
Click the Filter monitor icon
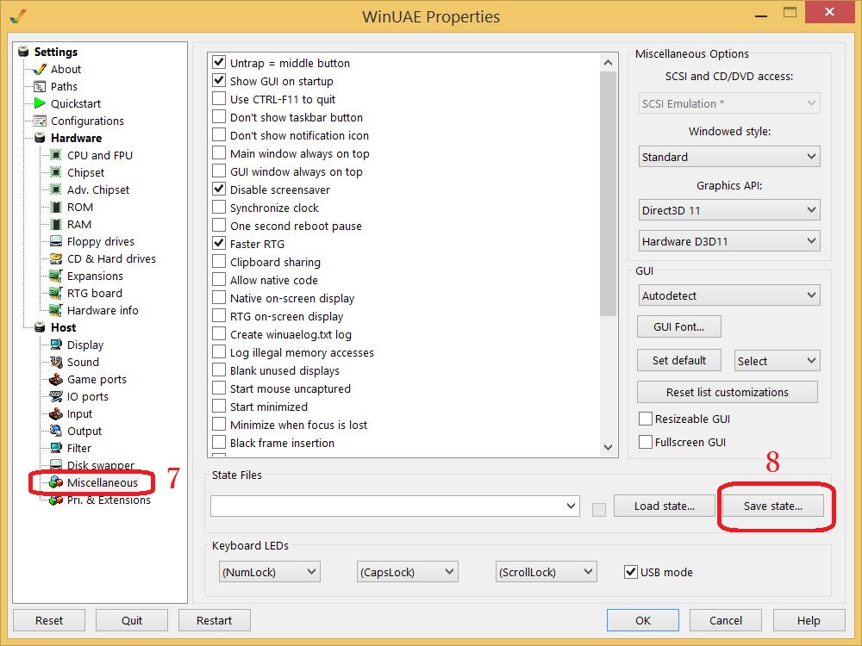tap(55, 448)
